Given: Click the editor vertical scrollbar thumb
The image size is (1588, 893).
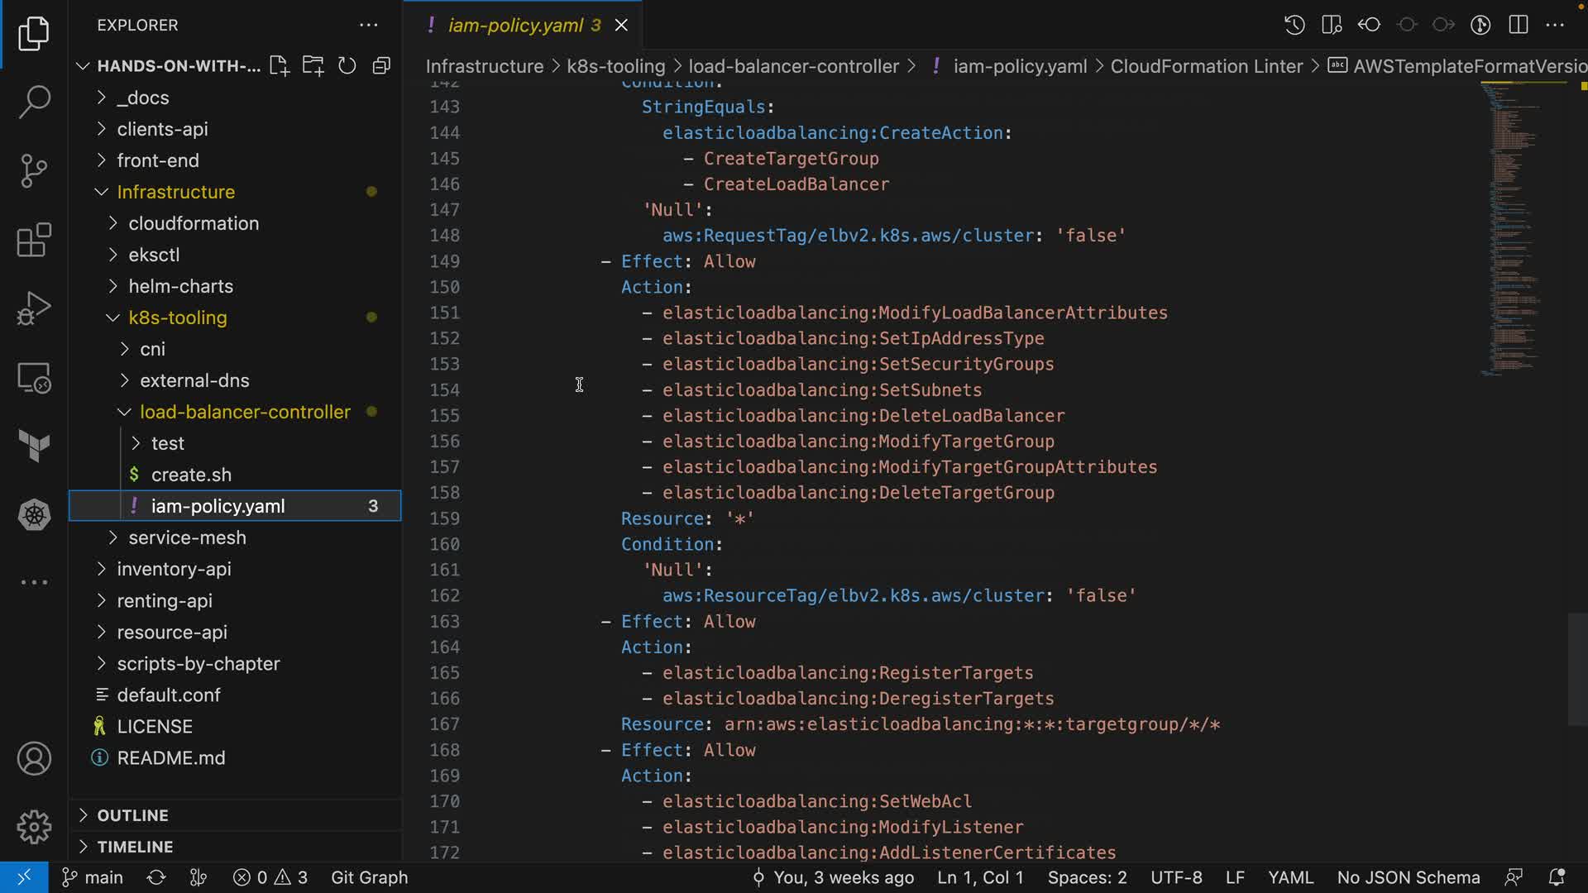Looking at the screenshot, I should tap(1577, 669).
